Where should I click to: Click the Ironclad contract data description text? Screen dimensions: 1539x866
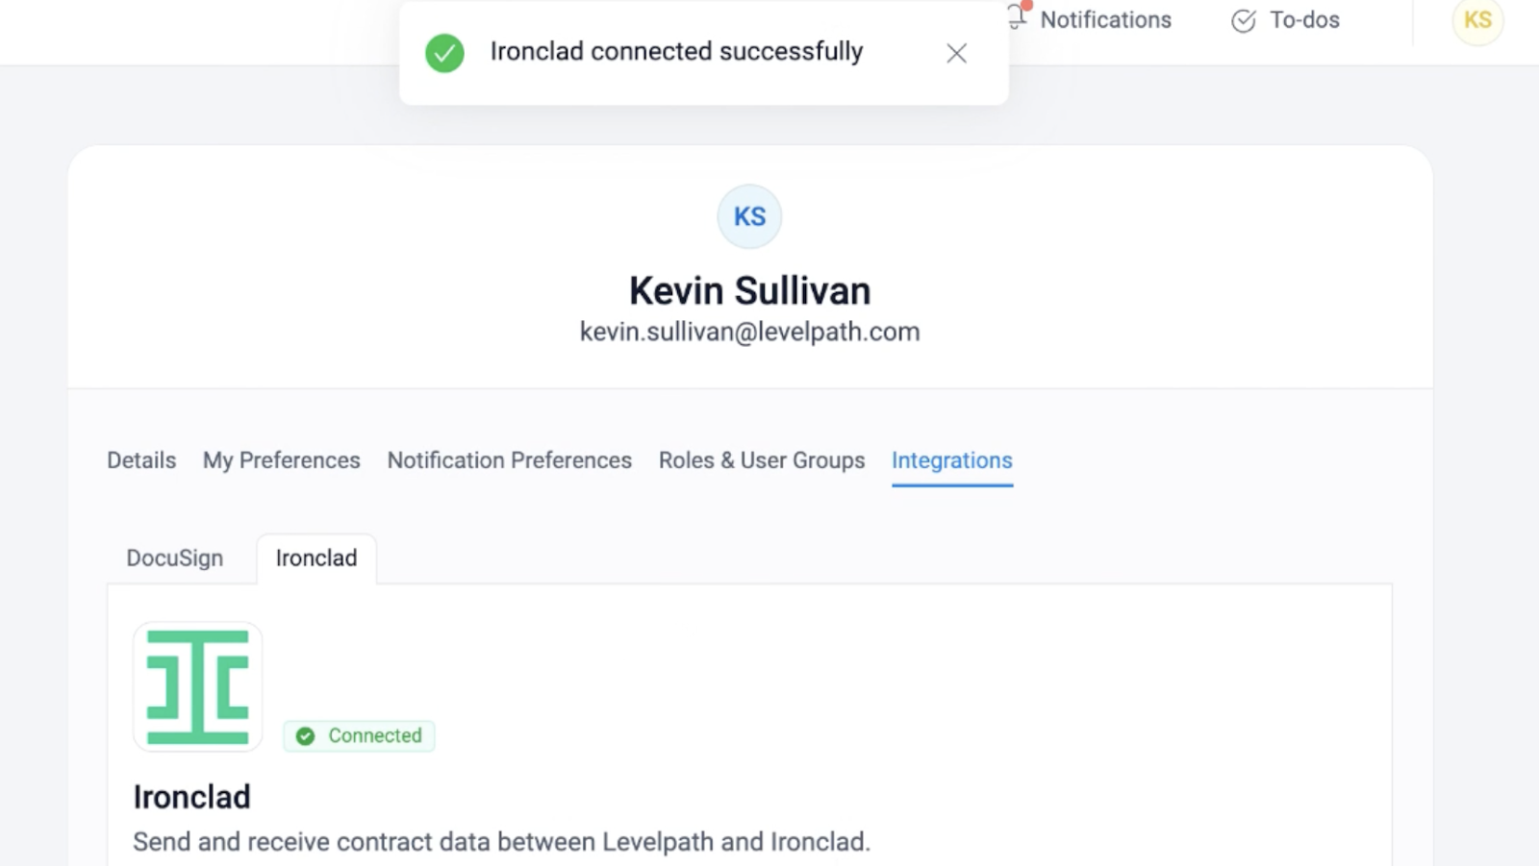tap(501, 842)
